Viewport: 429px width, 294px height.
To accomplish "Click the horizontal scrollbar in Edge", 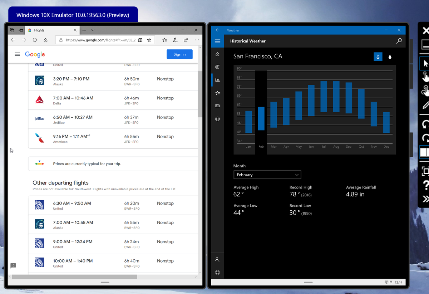I will click(74, 277).
